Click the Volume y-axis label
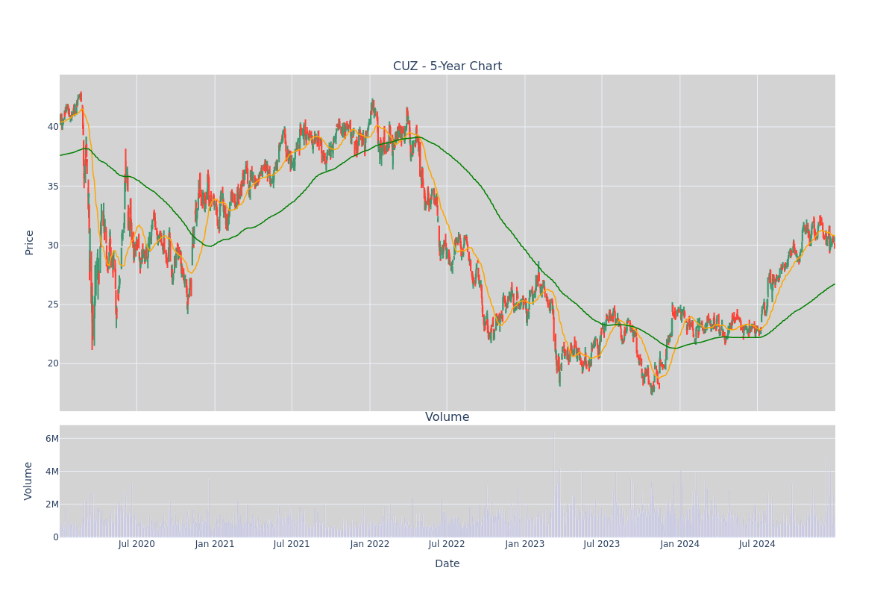This screenshot has width=895, height=597. point(30,481)
